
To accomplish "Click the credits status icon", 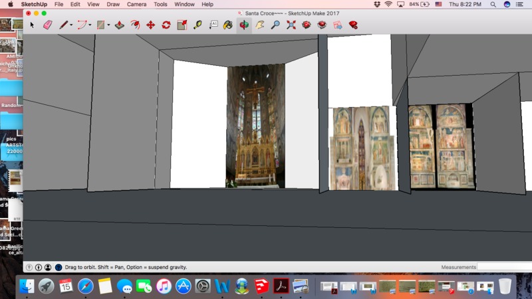I will [39, 267].
